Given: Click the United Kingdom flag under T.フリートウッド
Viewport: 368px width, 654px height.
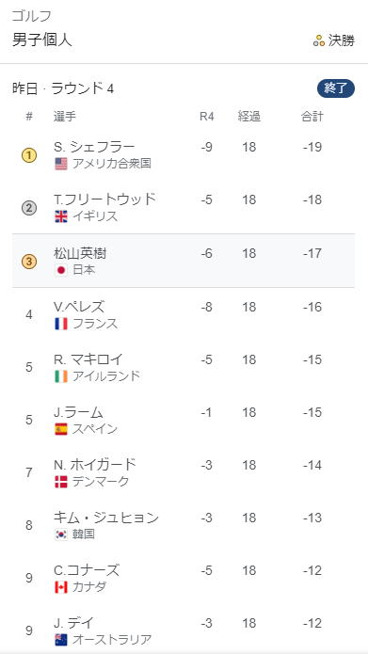Looking at the screenshot, I should 61,216.
